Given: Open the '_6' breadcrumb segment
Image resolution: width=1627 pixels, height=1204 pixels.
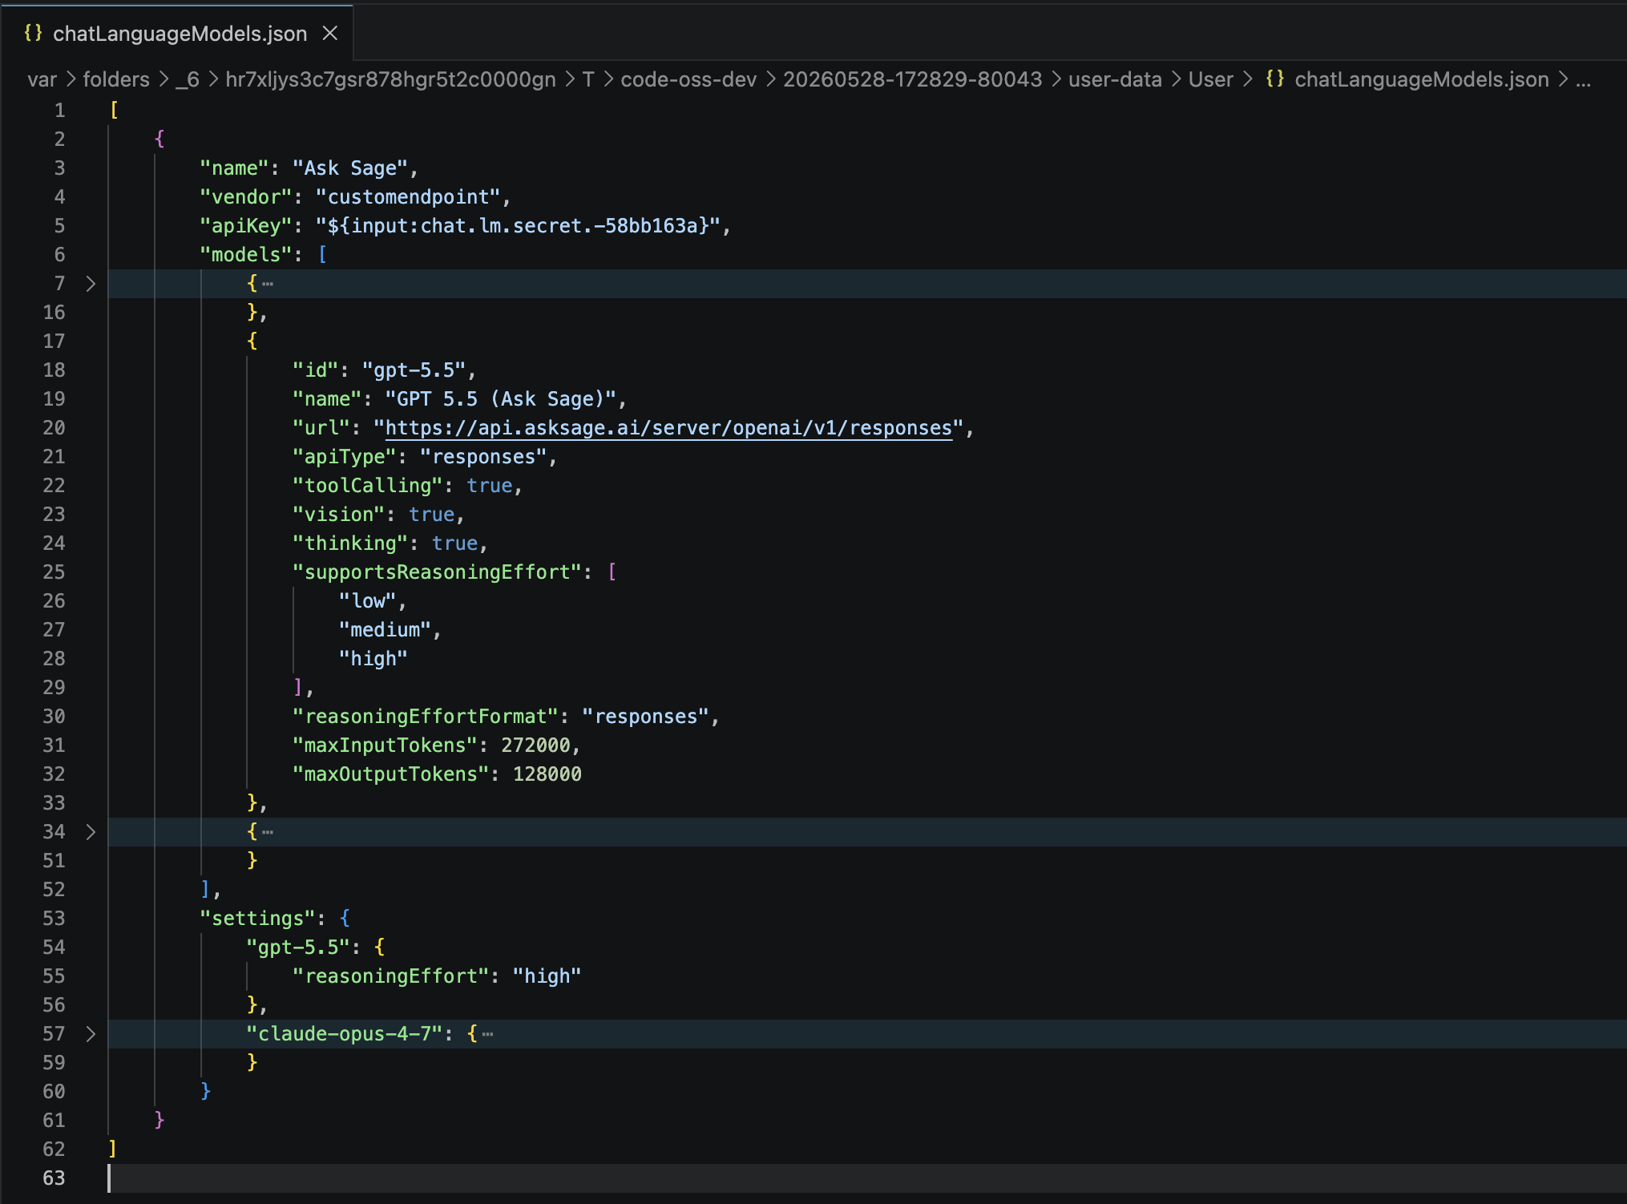Looking at the screenshot, I should [188, 79].
